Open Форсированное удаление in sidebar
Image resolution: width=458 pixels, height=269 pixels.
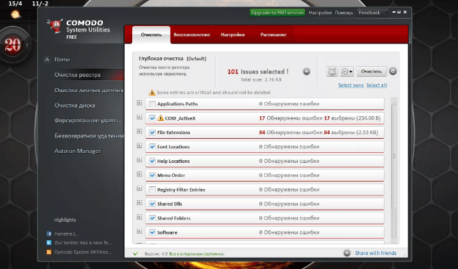point(87,121)
